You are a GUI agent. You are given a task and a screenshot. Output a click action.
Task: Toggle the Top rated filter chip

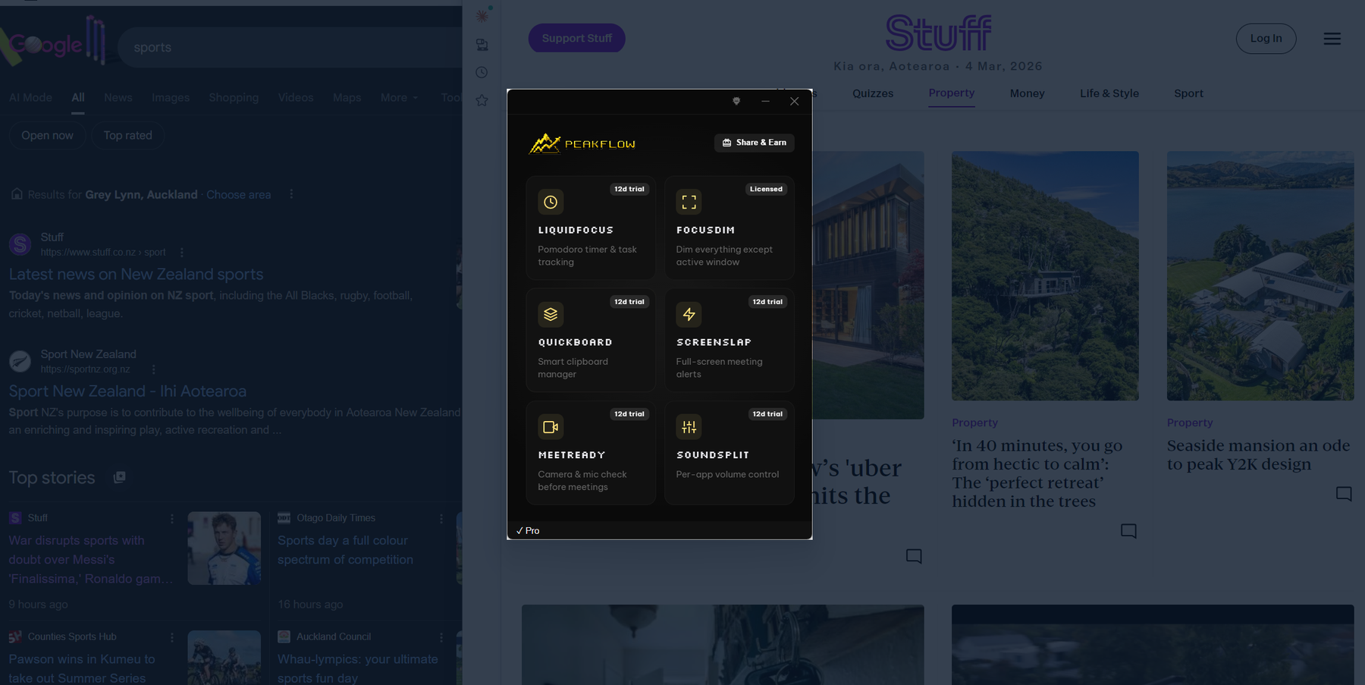pyautogui.click(x=127, y=136)
